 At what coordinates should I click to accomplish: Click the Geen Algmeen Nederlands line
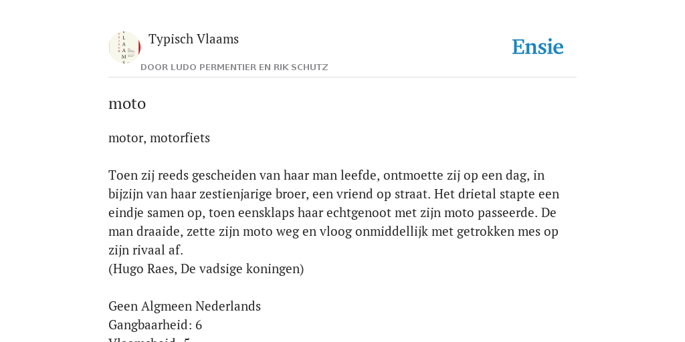tap(185, 306)
